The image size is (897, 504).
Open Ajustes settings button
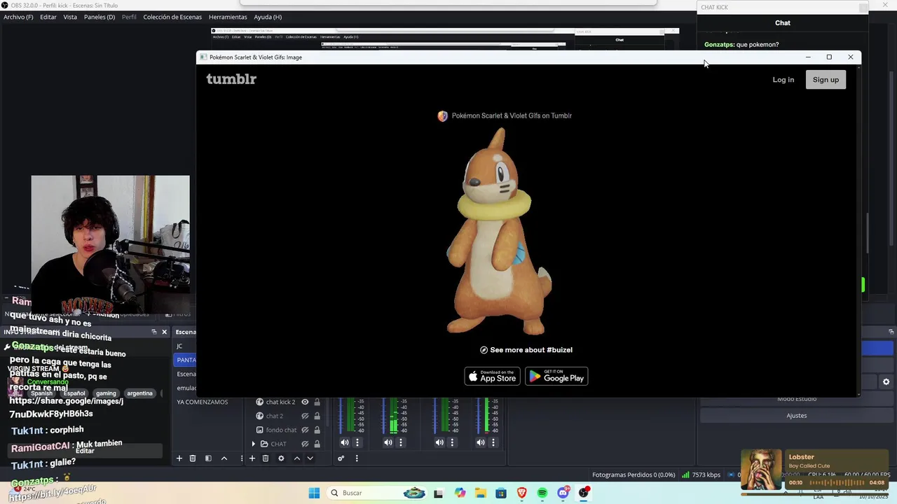tap(797, 415)
